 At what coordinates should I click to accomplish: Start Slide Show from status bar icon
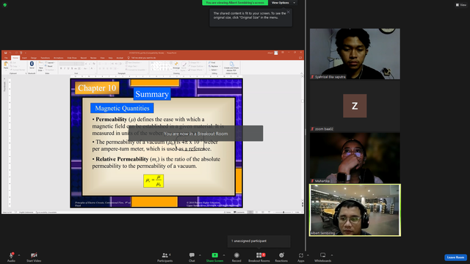point(270,212)
